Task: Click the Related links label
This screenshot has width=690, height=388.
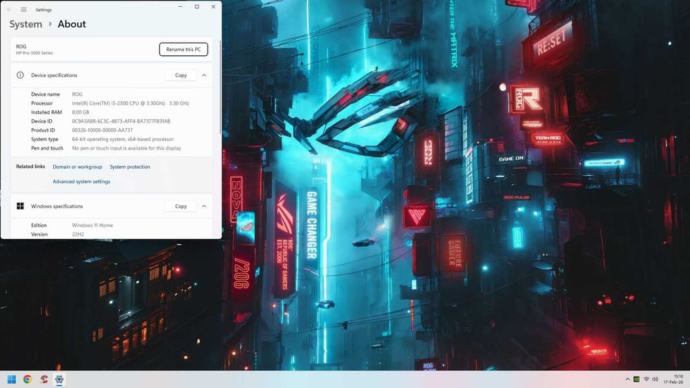Action: [x=30, y=167]
